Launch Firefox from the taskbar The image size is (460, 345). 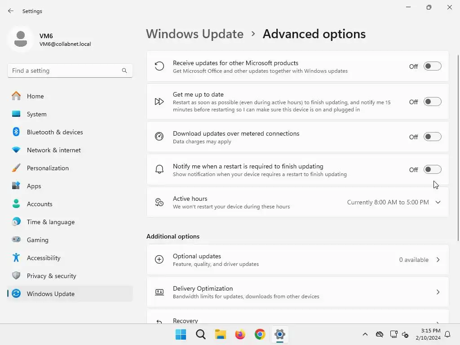tap(240, 334)
